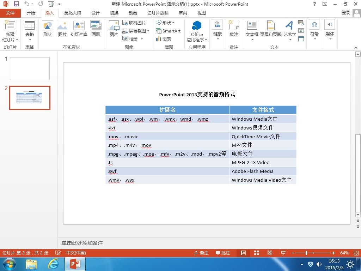Open the Media (媒体) menu
361x271 pixels.
click(330, 30)
